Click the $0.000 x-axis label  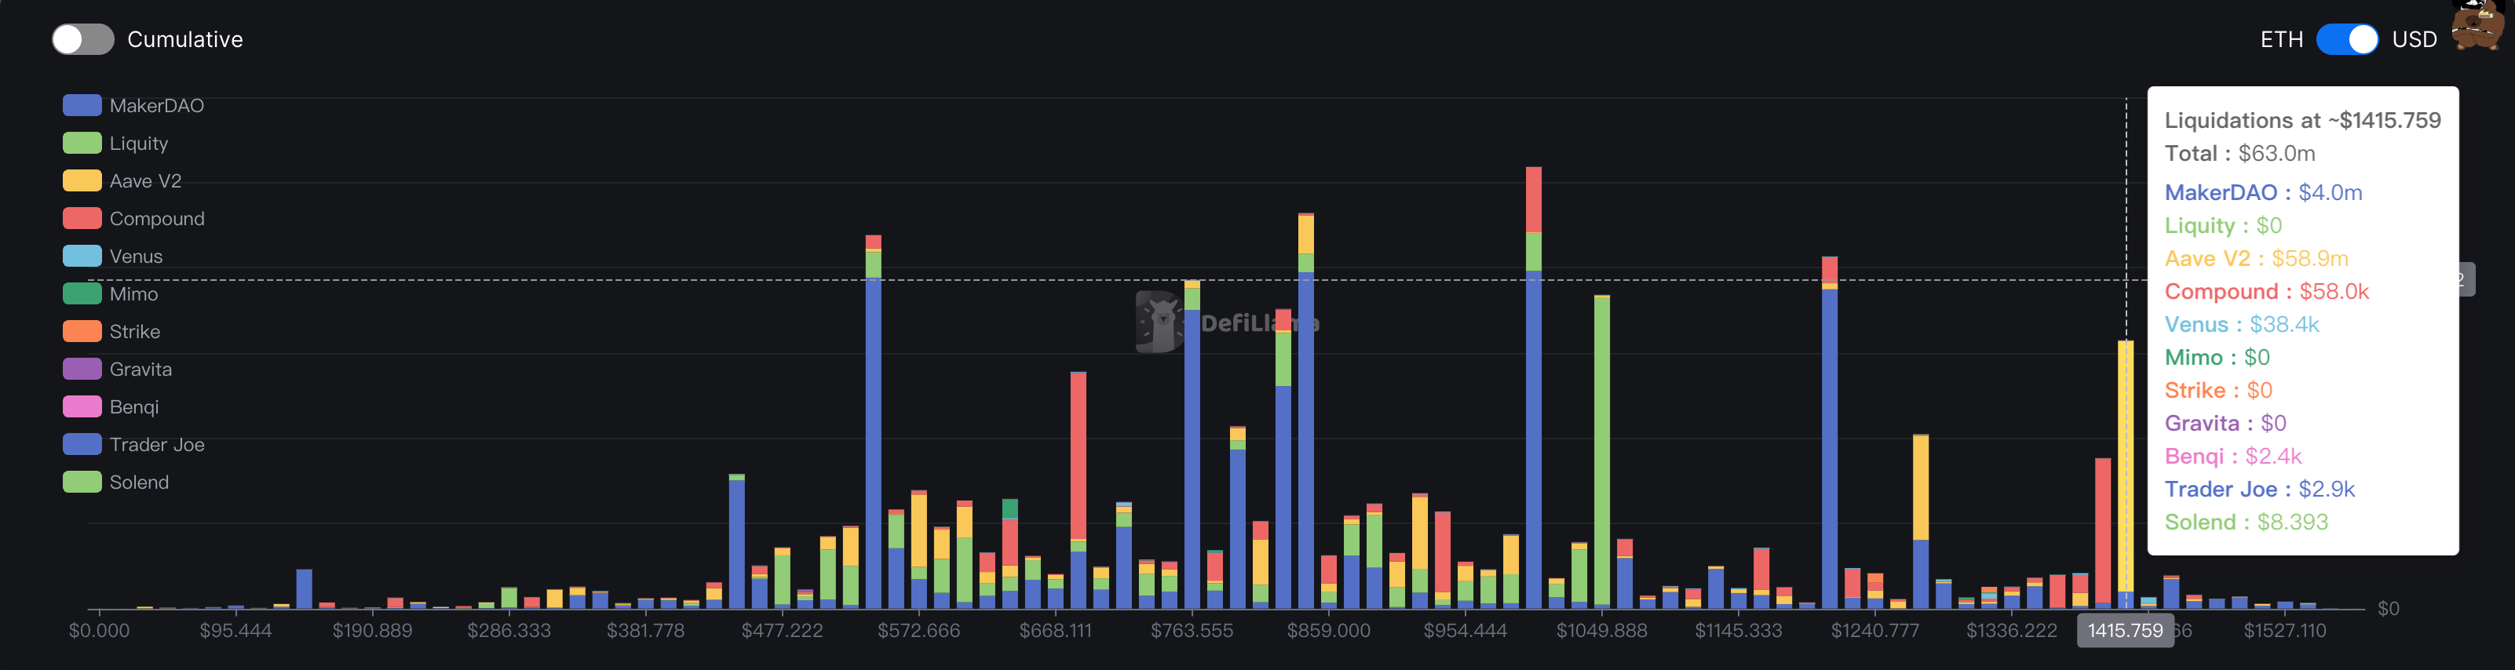coord(99,631)
